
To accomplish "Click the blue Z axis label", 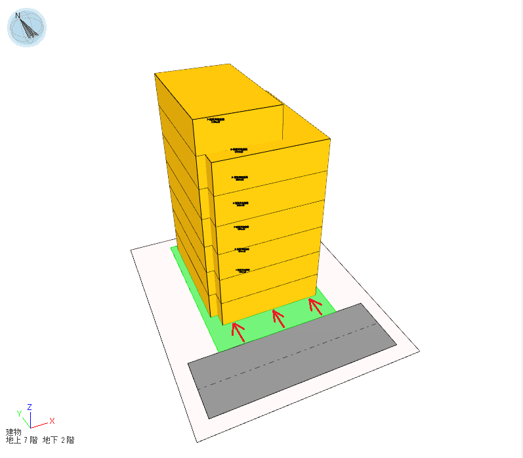I will coord(30,407).
